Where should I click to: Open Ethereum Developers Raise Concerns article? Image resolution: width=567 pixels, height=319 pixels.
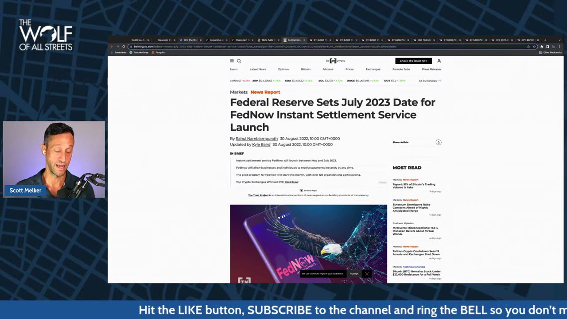pyautogui.click(x=411, y=207)
